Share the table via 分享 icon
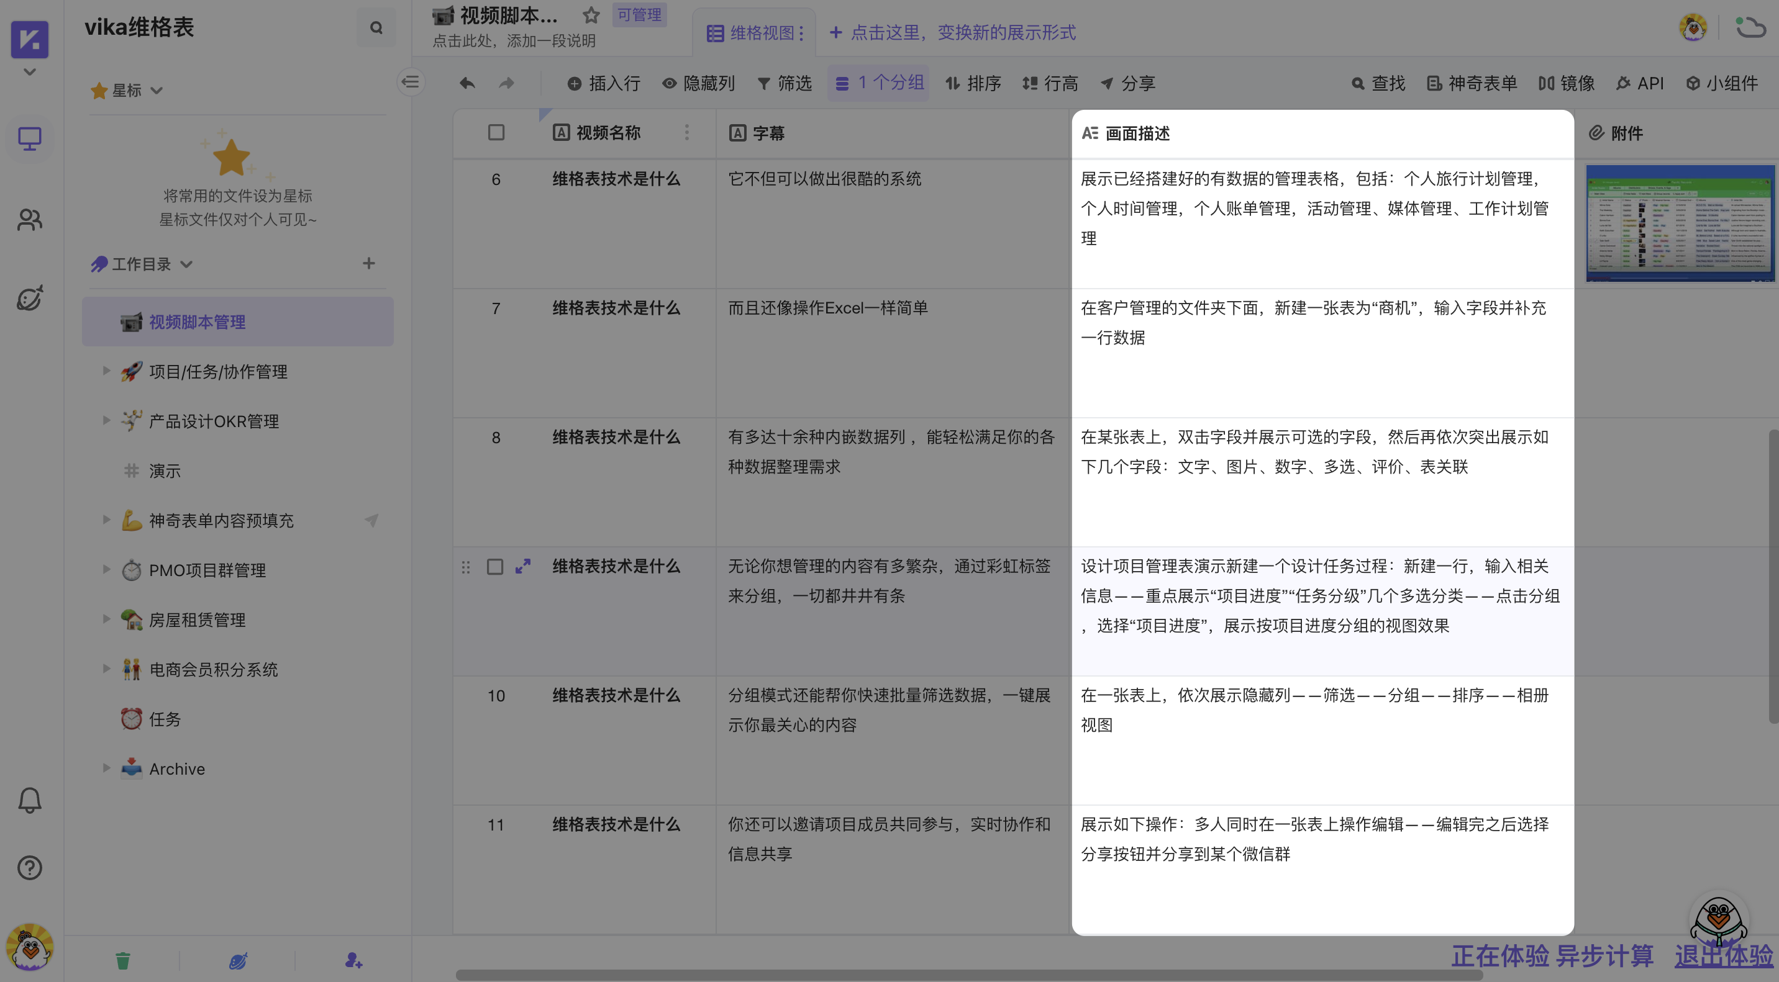 [x=1130, y=83]
